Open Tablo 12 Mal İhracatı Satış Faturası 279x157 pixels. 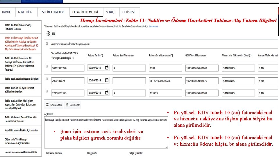click(x=21, y=27)
